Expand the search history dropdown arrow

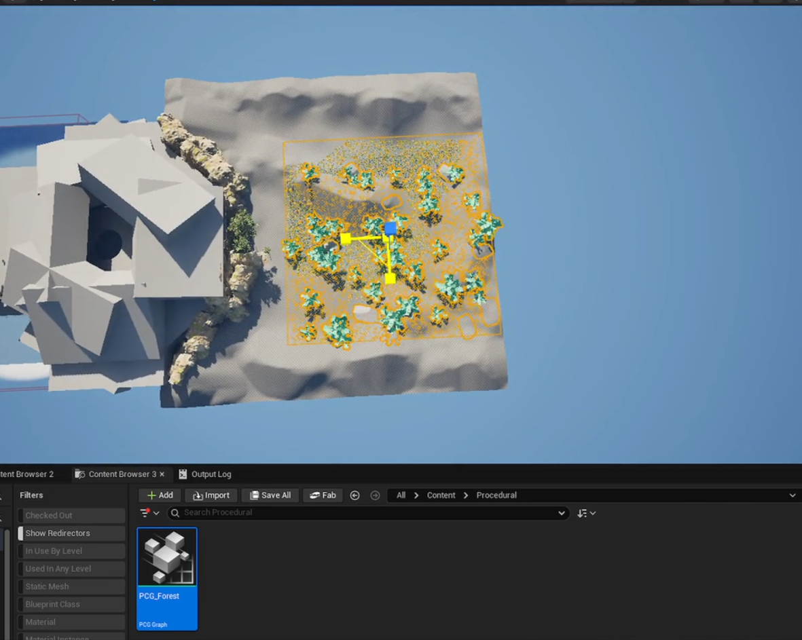(x=562, y=513)
